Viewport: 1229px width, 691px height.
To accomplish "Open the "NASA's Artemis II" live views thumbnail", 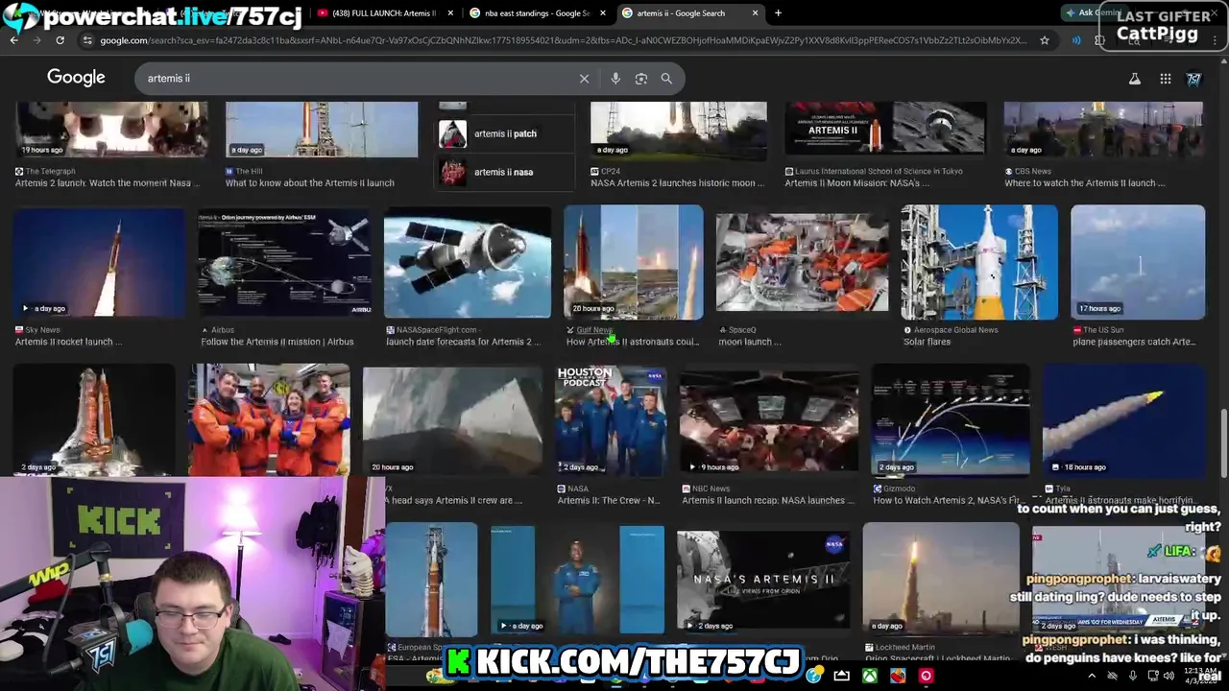I will point(763,579).
